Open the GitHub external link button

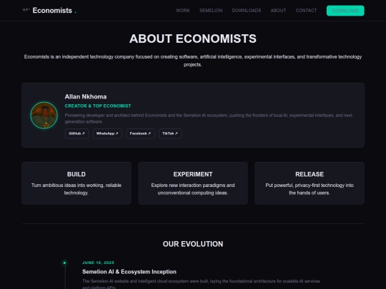pos(76,133)
